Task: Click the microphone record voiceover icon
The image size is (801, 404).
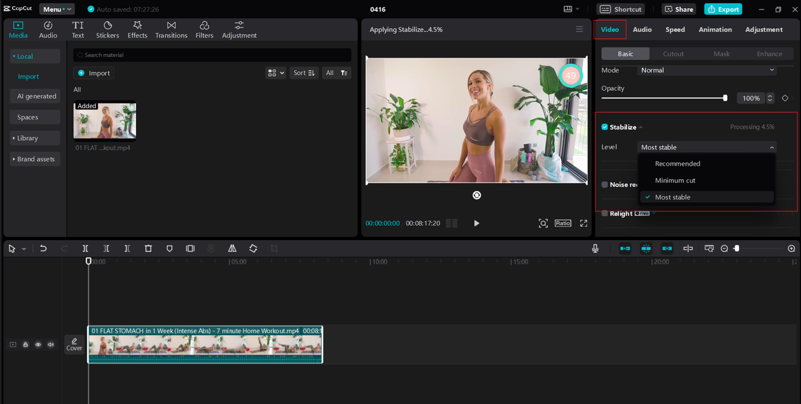Action: [595, 248]
